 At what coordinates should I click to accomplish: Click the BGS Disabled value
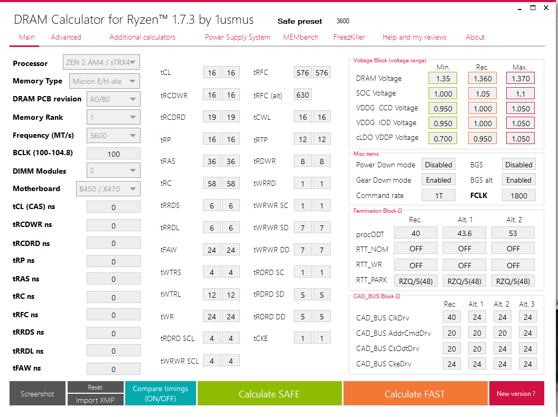tap(518, 165)
